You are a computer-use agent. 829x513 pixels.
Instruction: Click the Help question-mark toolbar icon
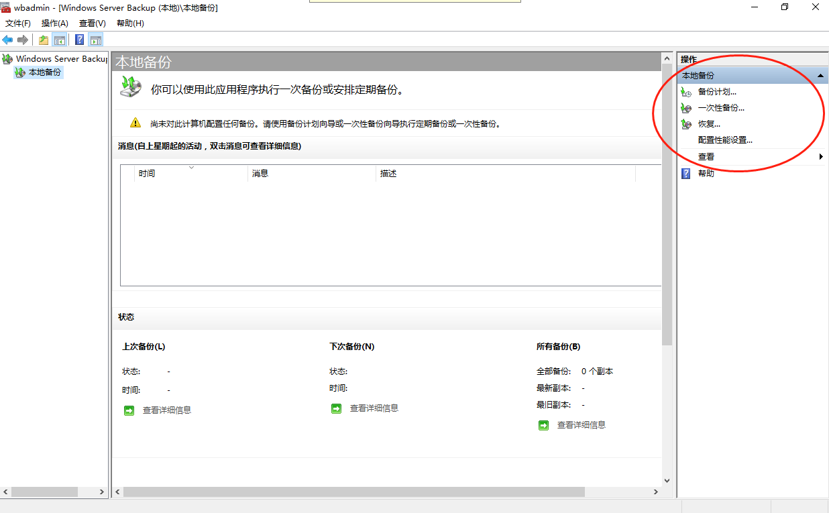click(79, 40)
